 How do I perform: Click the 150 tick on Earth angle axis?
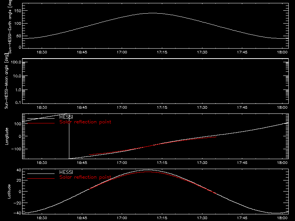click(x=18, y=11)
